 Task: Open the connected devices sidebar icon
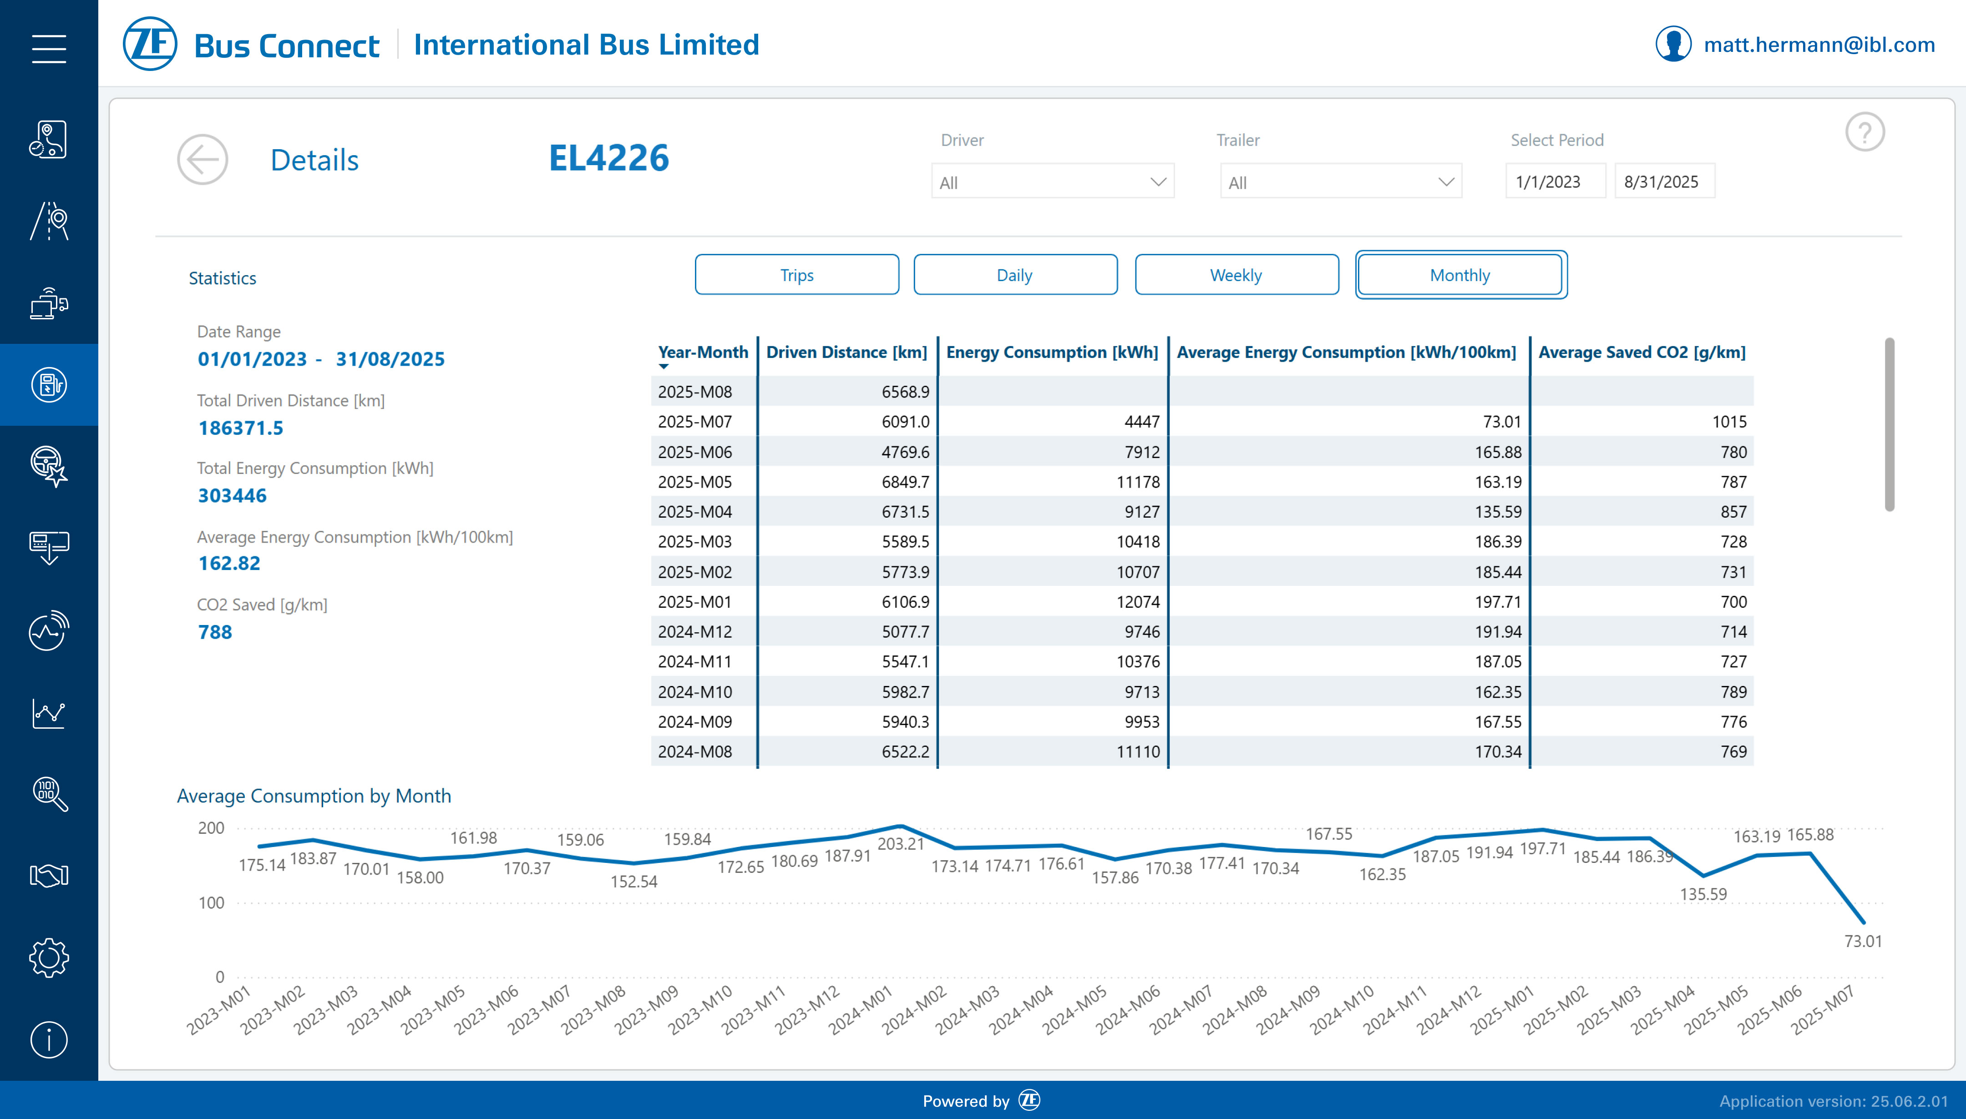tap(48, 303)
